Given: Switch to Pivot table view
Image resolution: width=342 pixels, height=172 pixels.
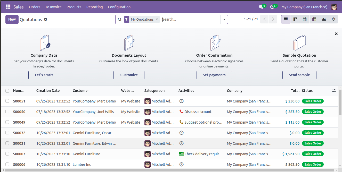Looking at the screenshot, I should (x=314, y=19).
